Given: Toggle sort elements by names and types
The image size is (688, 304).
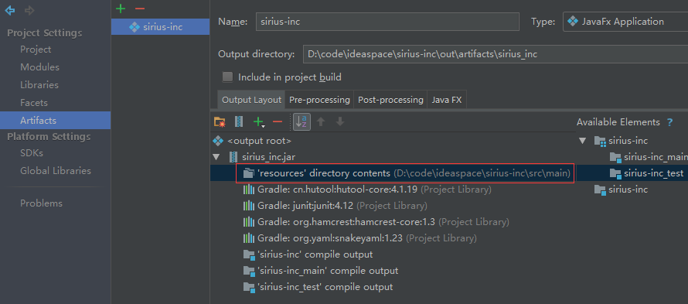Looking at the screenshot, I should point(302,121).
